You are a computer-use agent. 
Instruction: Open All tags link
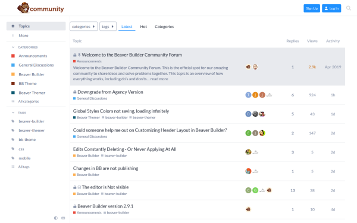point(24,167)
